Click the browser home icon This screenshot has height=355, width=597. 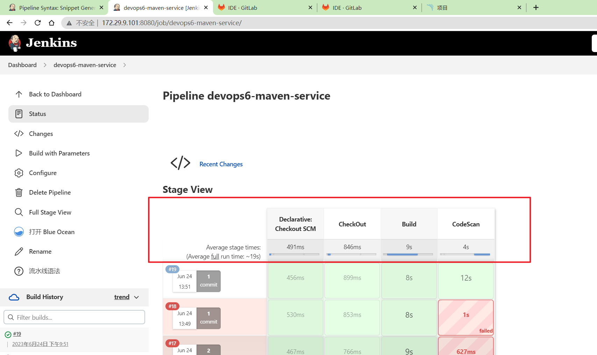pos(51,23)
